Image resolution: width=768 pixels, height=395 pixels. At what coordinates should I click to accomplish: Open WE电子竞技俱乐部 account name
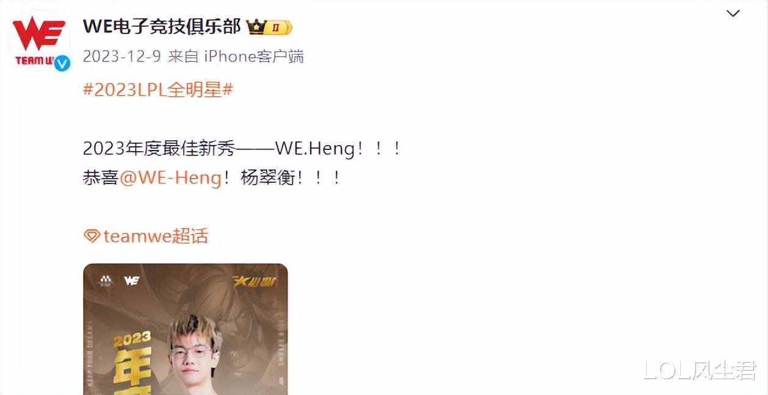click(162, 26)
